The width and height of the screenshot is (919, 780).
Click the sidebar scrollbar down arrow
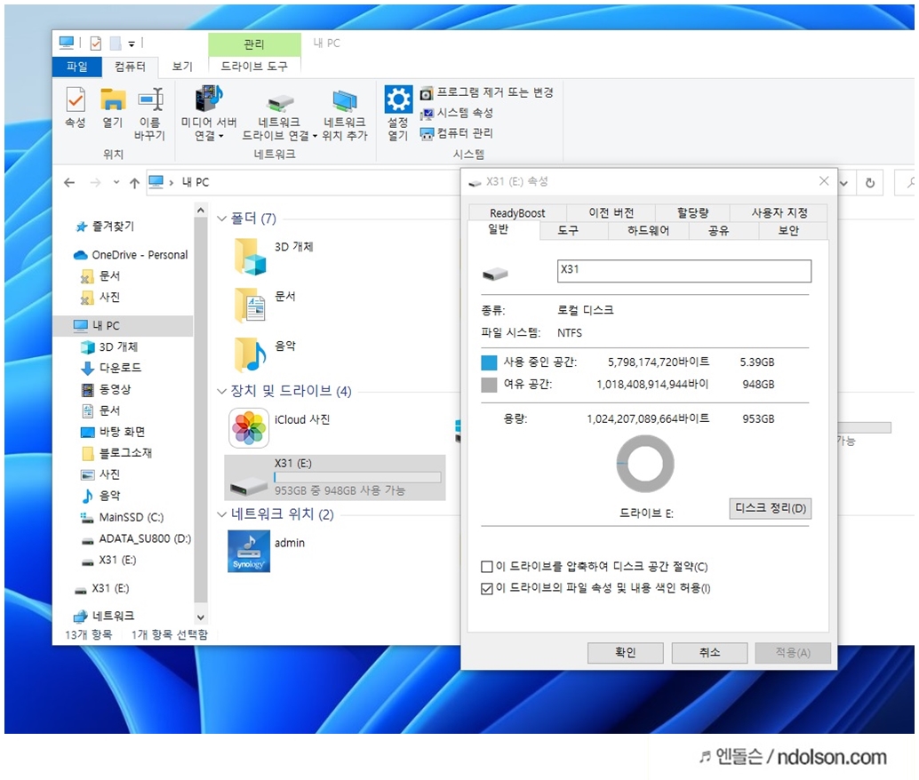[x=201, y=617]
